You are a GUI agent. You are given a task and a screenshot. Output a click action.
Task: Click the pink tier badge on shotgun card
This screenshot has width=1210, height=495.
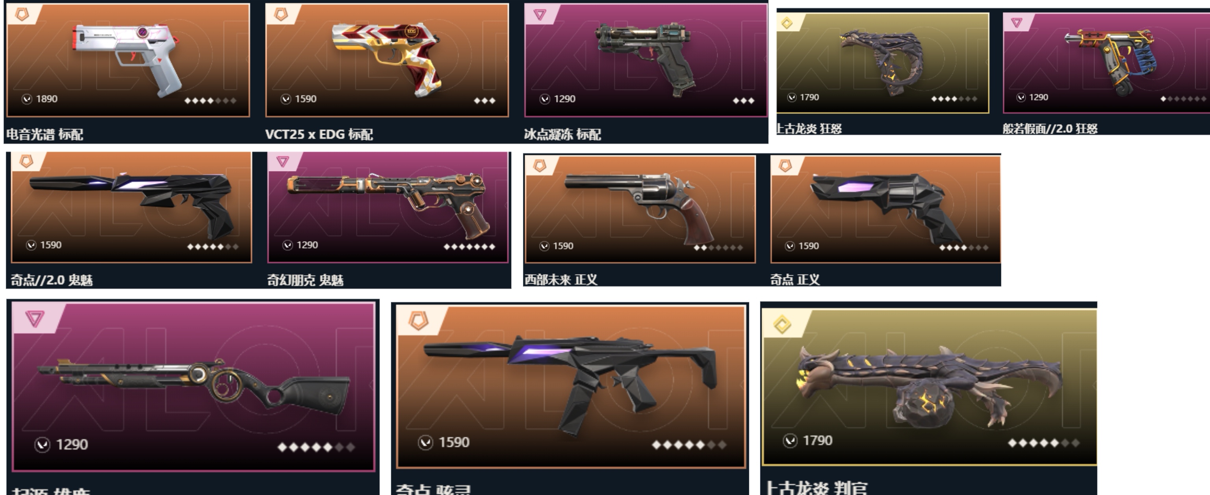[35, 318]
